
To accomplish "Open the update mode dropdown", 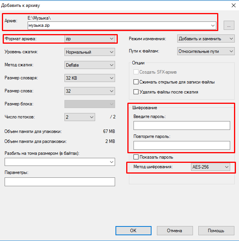I will [x=206, y=39].
